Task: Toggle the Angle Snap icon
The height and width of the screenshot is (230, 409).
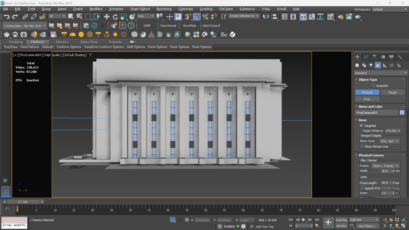Action: pos(197,17)
